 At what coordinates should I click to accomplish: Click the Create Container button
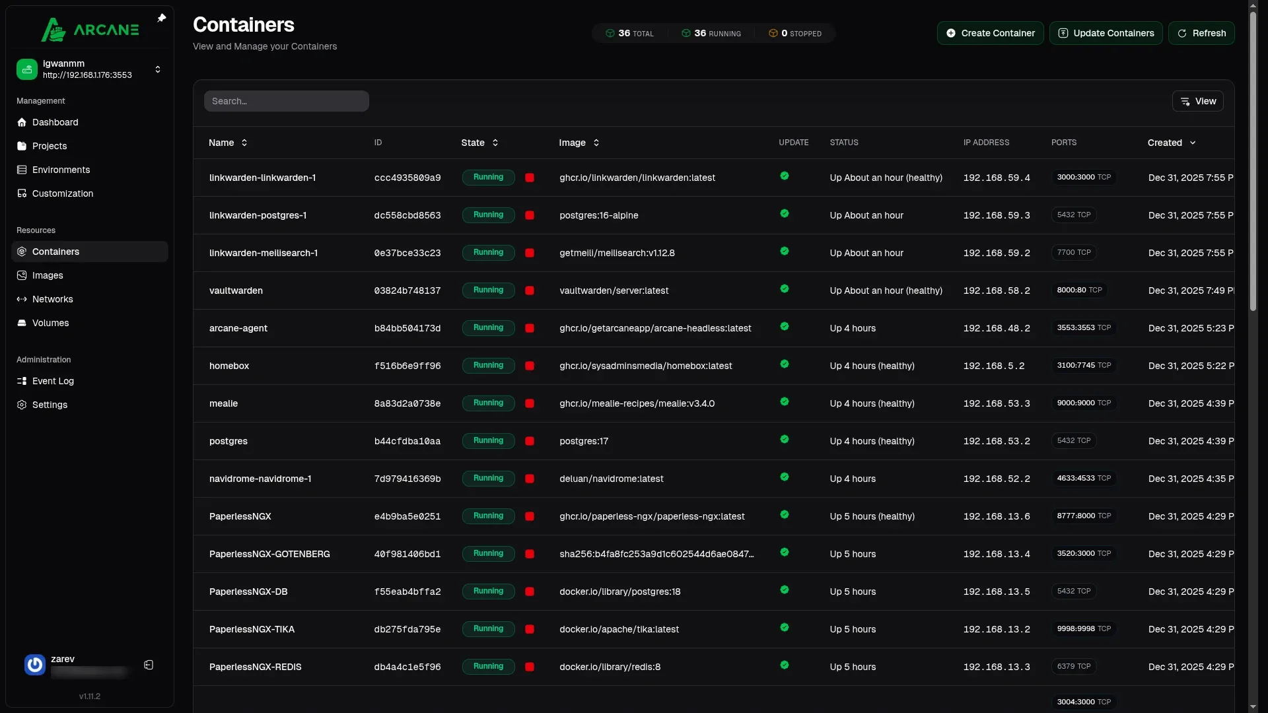990,33
